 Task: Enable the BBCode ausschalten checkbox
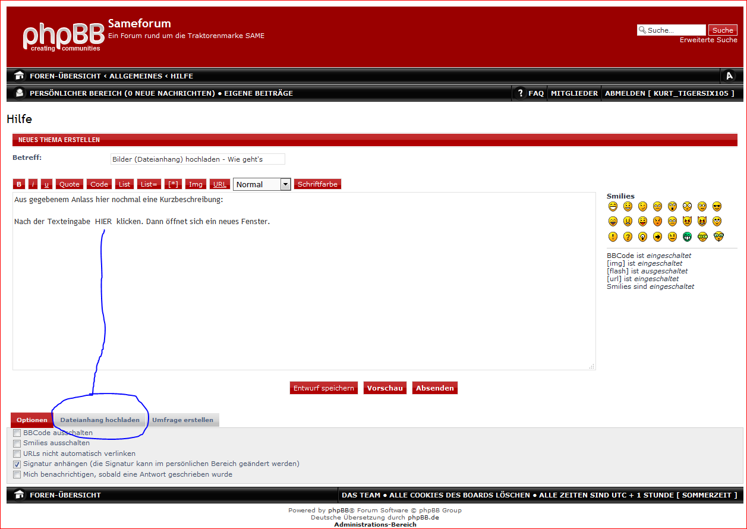[17, 433]
